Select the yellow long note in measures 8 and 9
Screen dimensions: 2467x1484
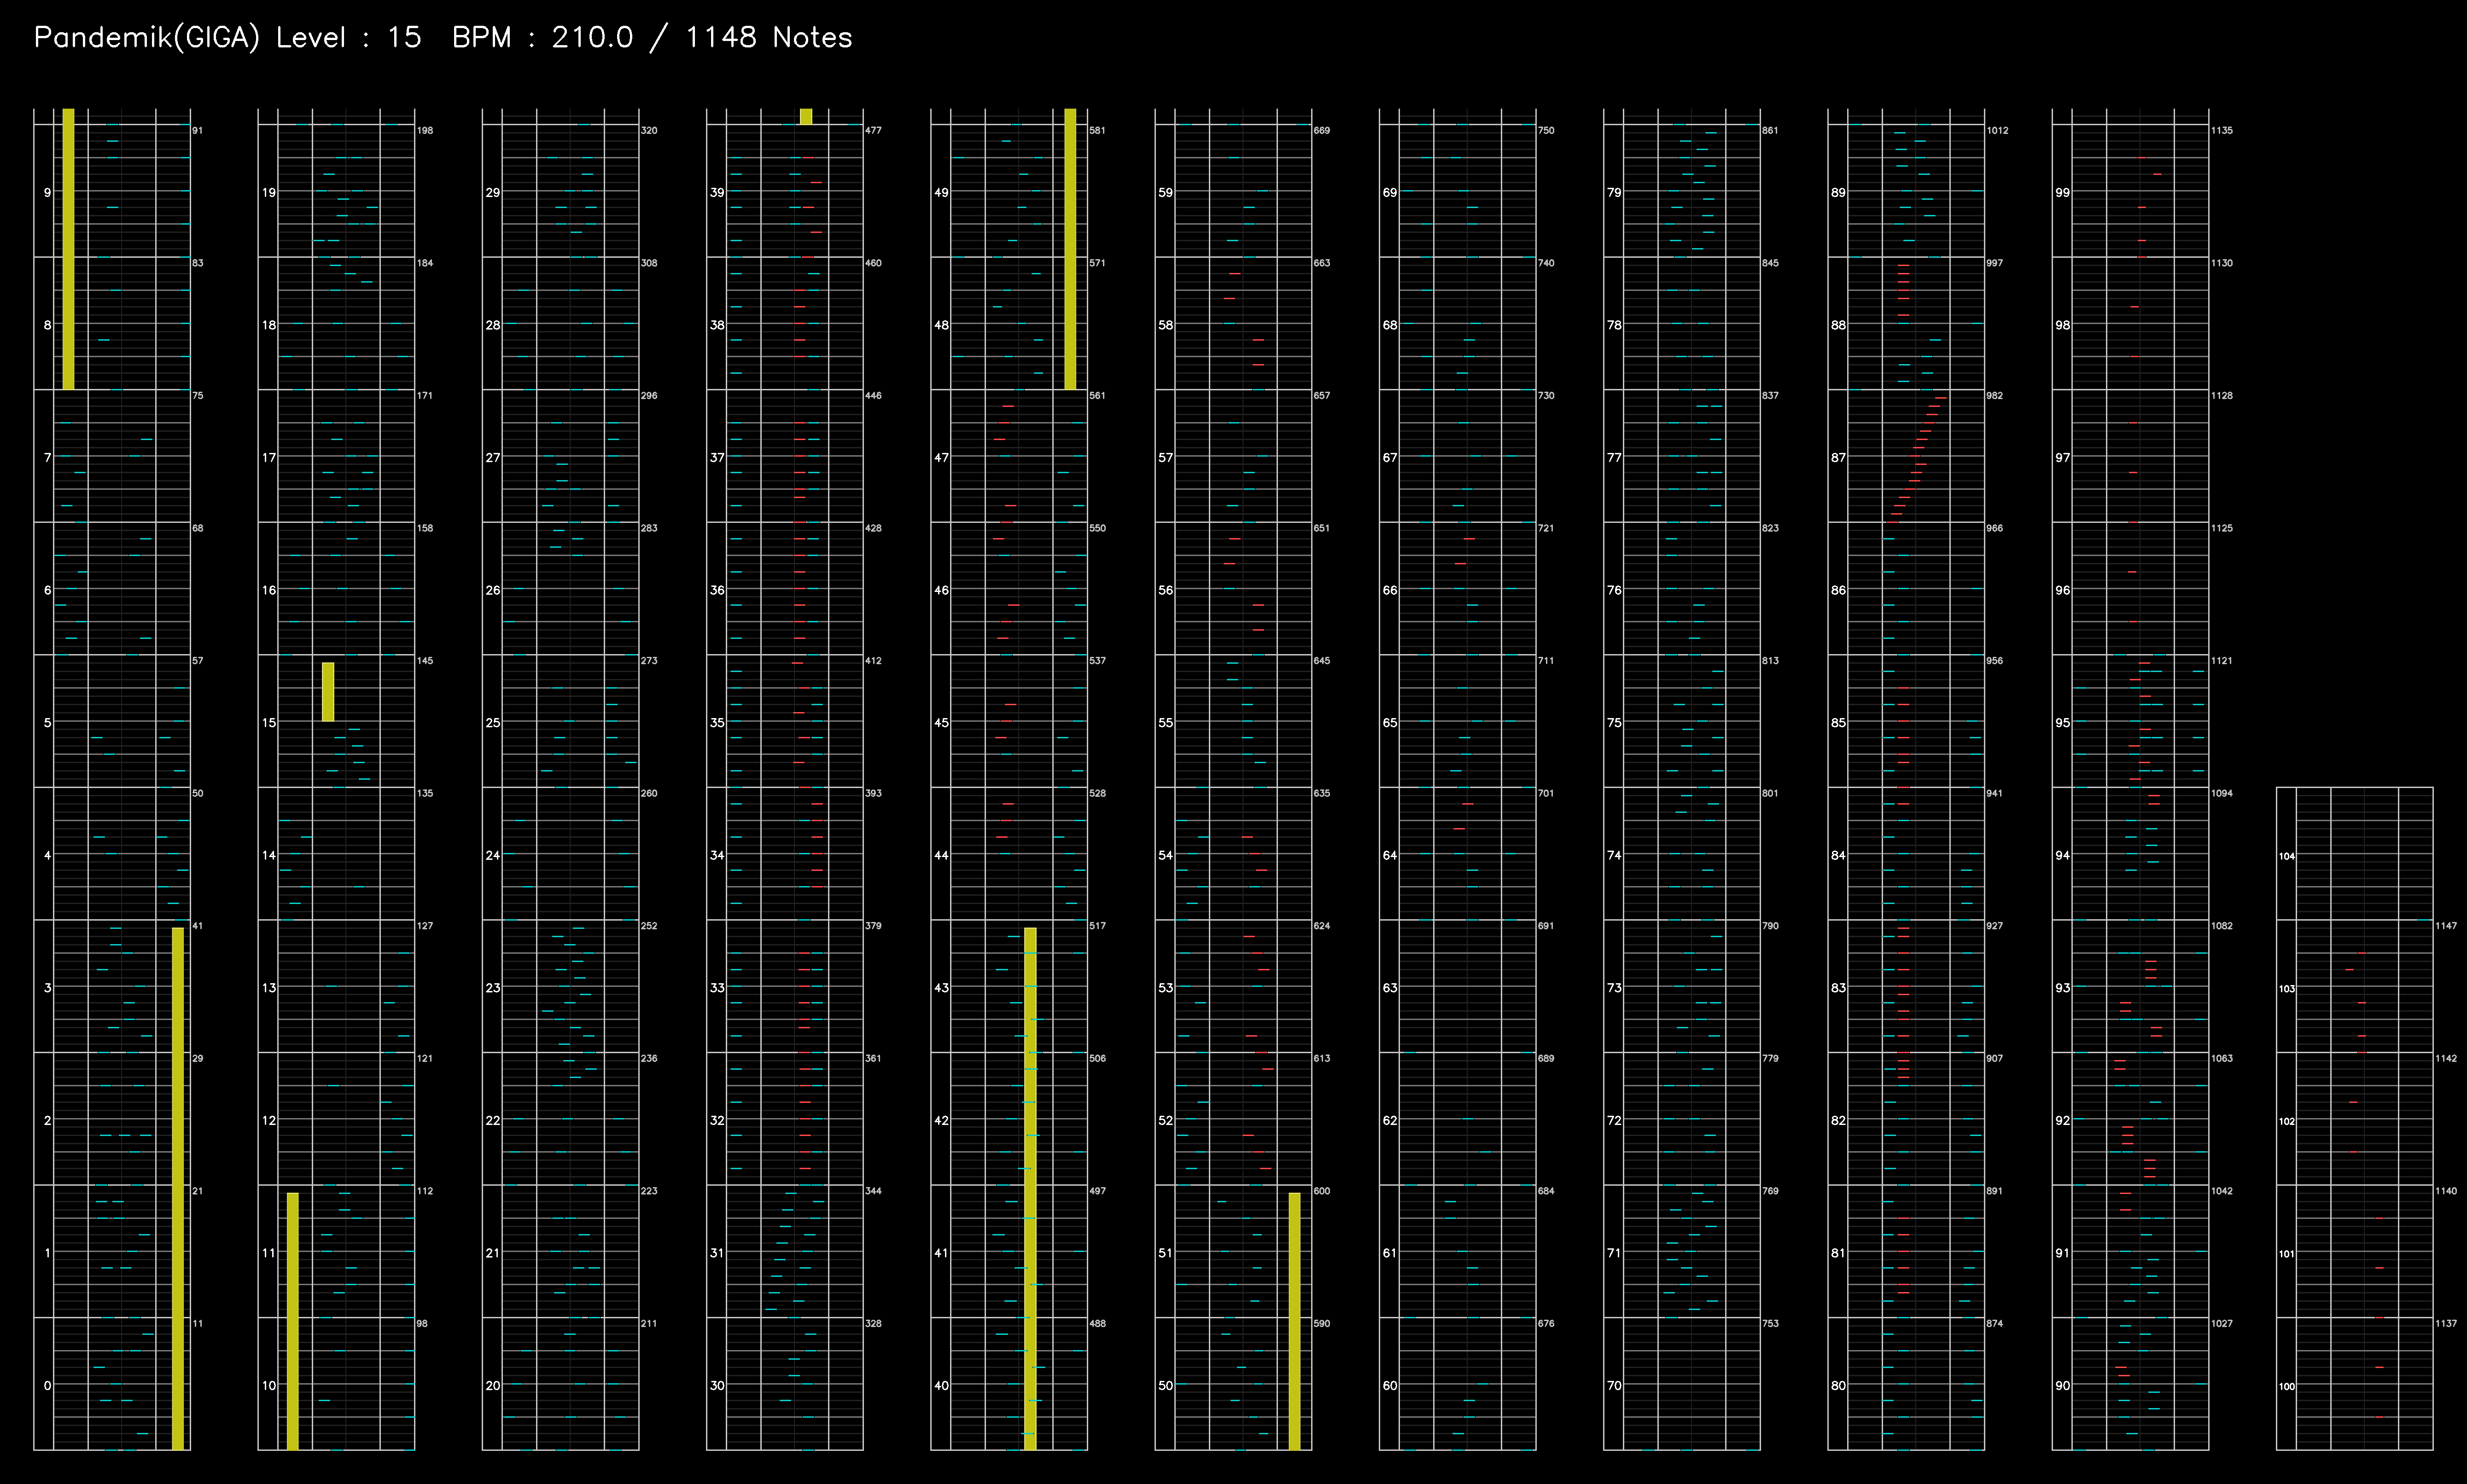click(x=68, y=249)
